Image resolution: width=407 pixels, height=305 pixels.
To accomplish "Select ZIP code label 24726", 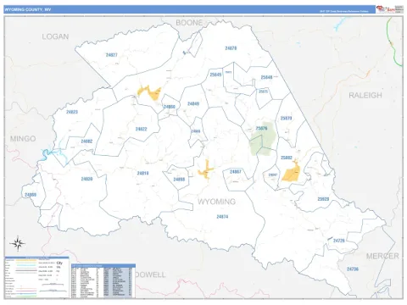I will point(339,241).
